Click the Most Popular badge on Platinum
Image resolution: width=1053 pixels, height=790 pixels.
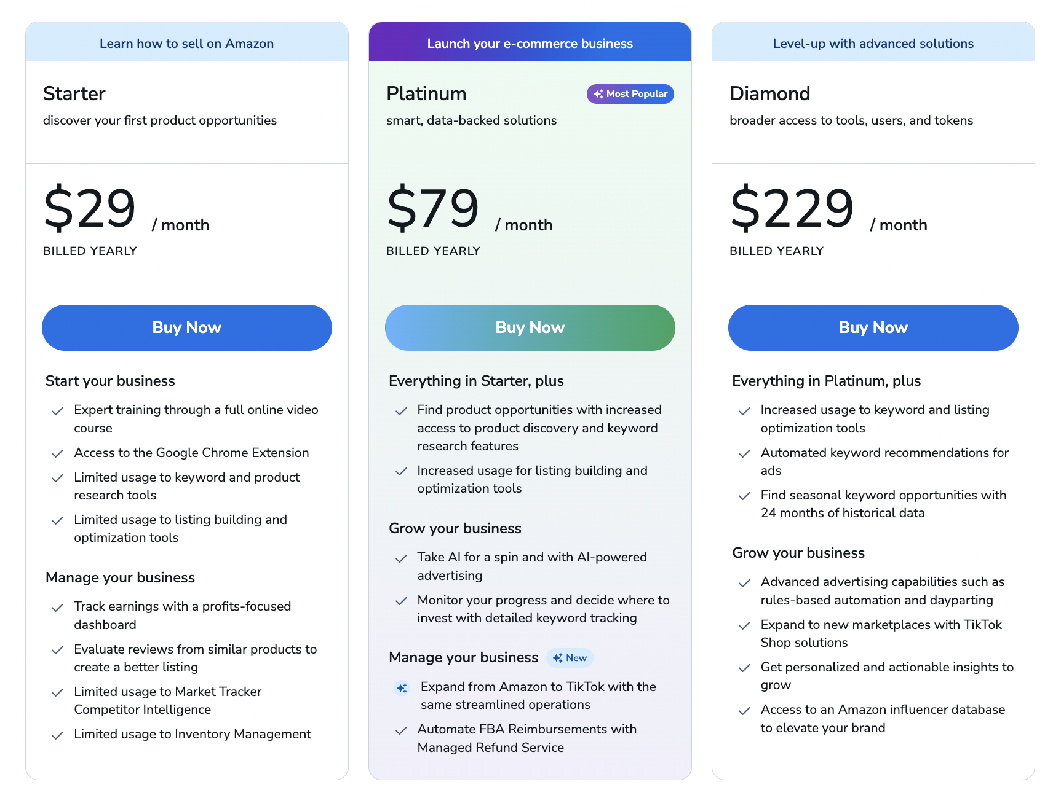point(630,94)
